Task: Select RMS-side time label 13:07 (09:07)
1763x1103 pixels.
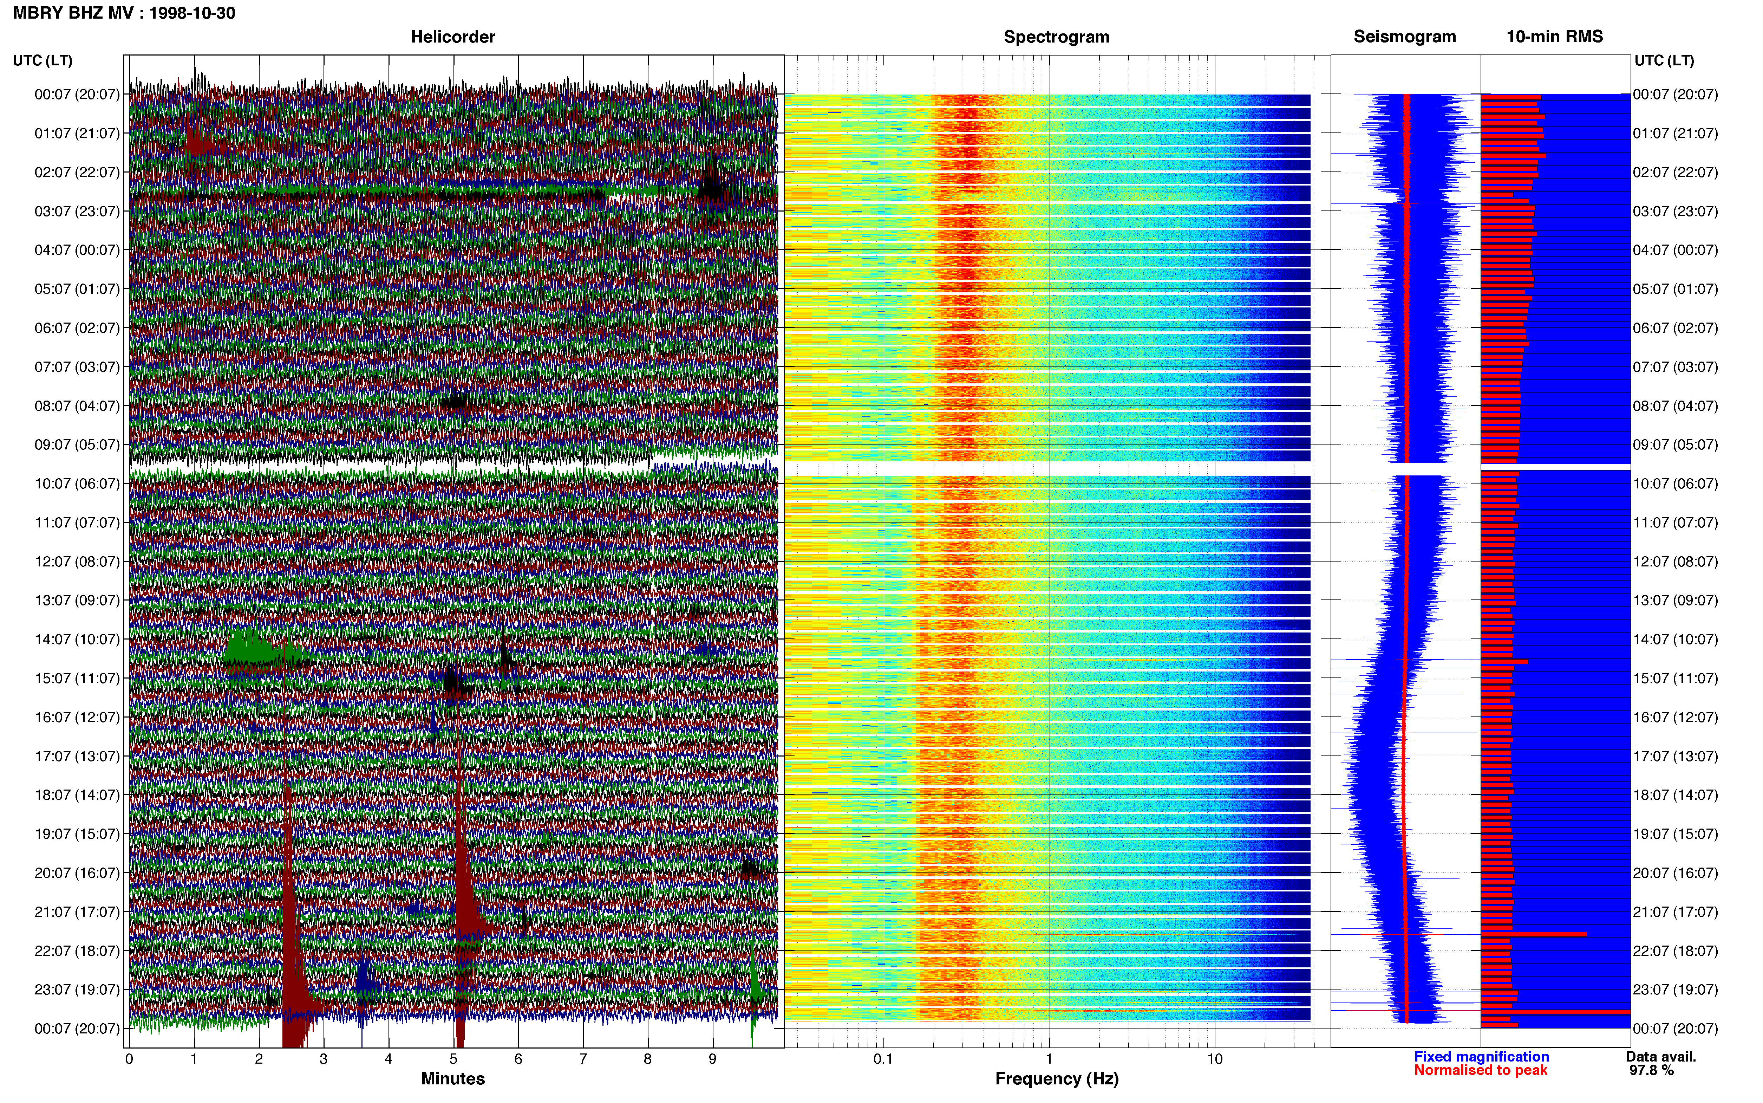Action: [1676, 601]
